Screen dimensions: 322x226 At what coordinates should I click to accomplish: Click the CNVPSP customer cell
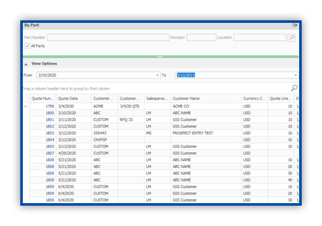pyautogui.click(x=104, y=140)
